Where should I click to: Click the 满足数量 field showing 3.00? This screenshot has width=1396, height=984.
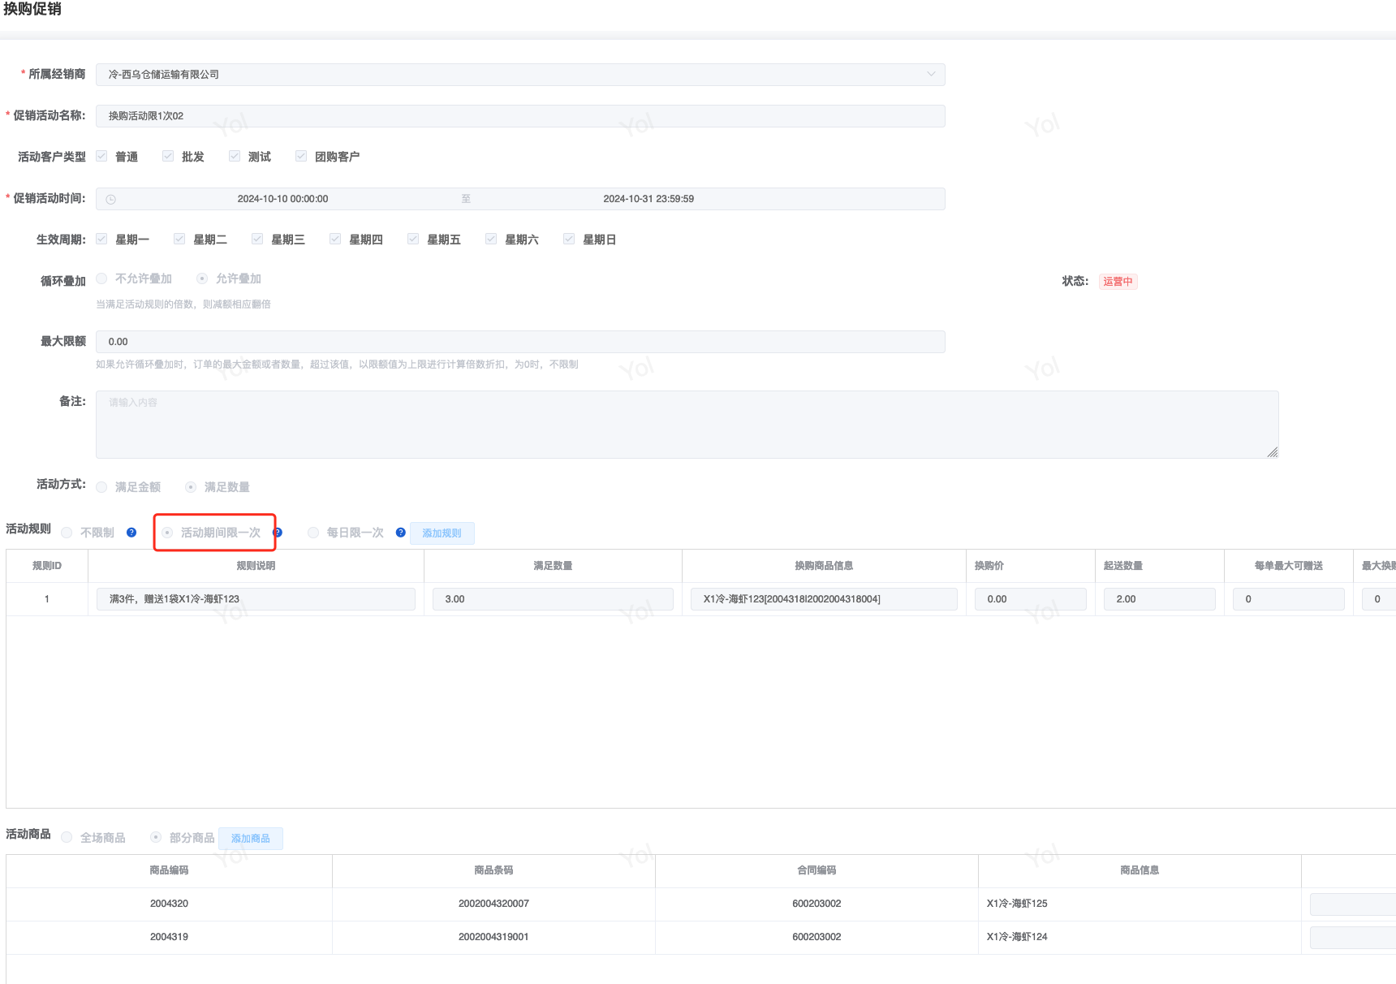coord(552,599)
